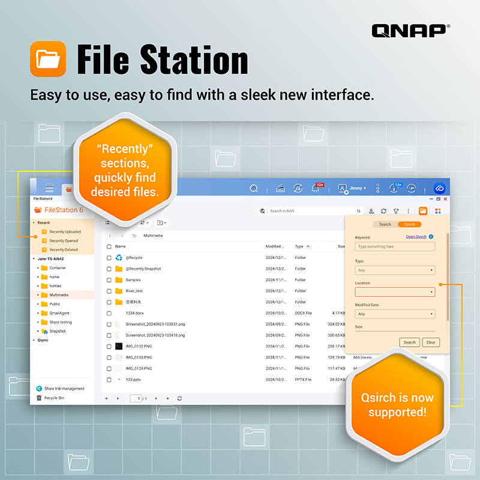Open notifications bell with 10+ badge
Screen dimensions: 480x480
[317, 188]
